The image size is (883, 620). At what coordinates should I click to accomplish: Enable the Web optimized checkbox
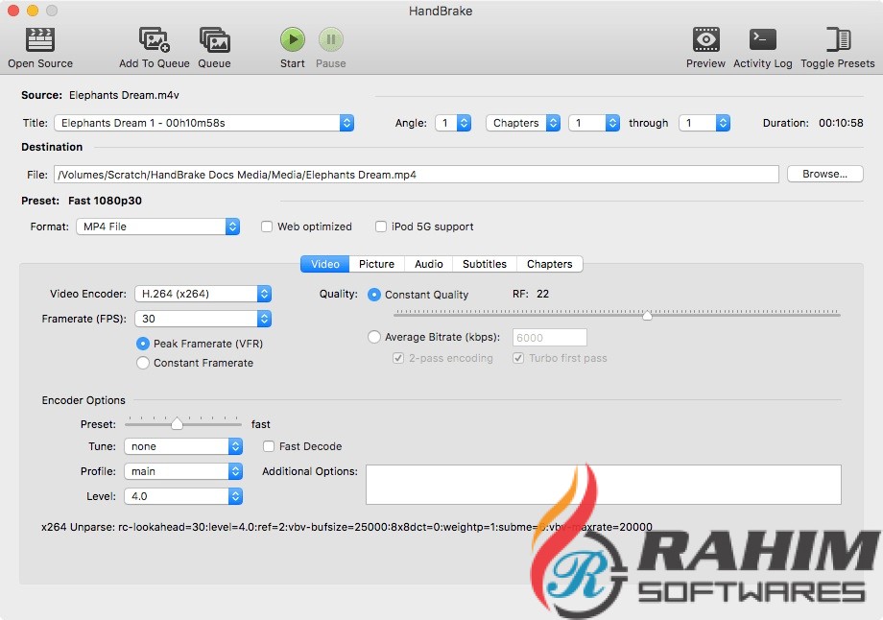[268, 227]
